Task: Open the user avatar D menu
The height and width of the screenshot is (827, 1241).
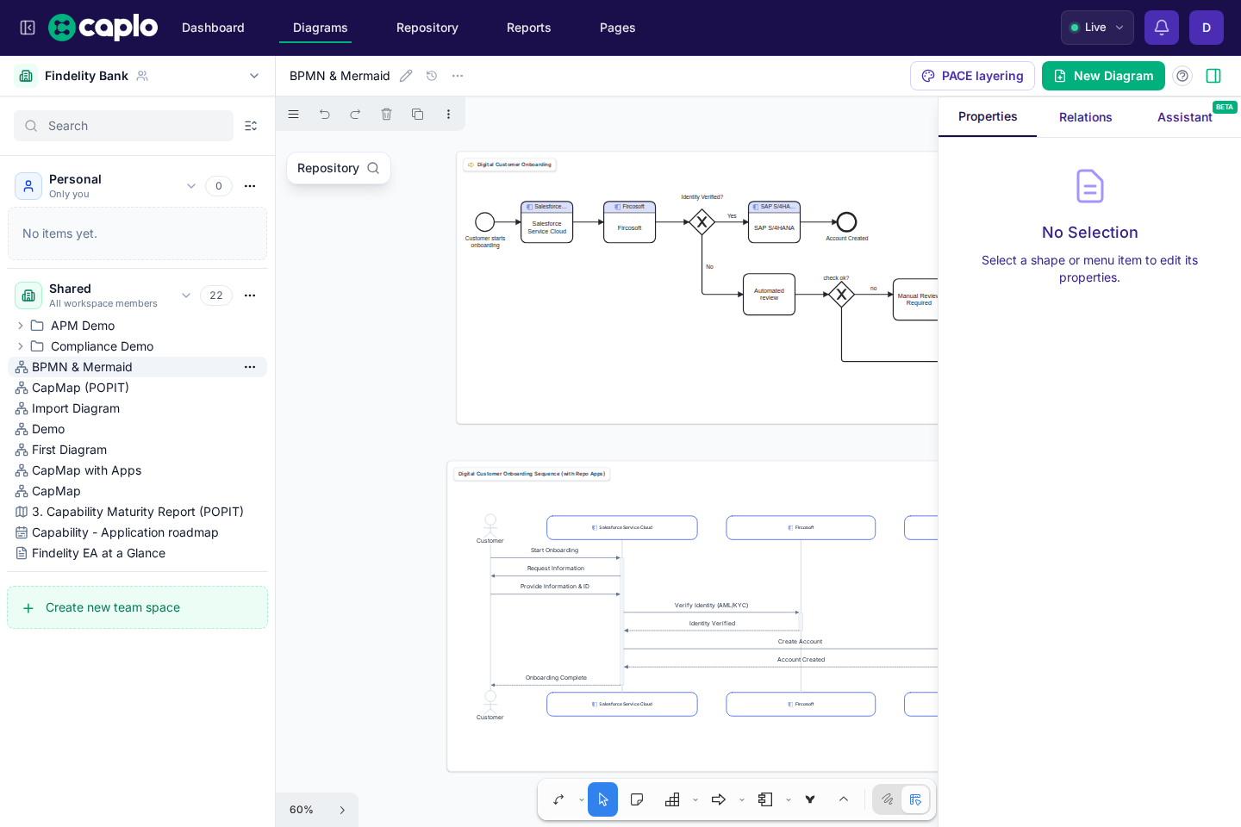Action: [1207, 28]
